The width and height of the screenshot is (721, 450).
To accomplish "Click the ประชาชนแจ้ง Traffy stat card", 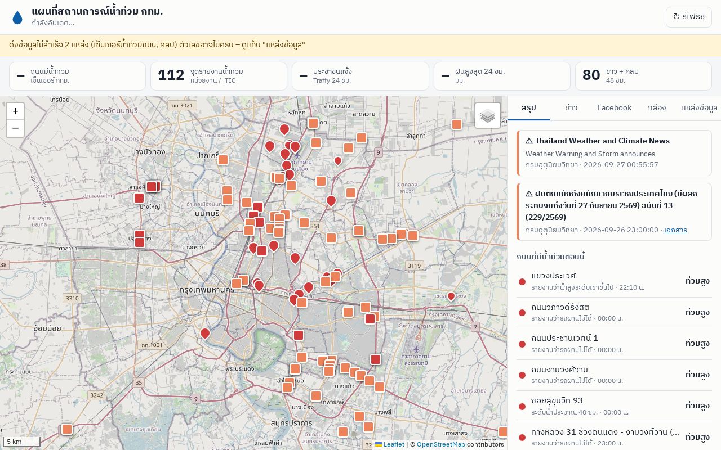I will (360, 76).
